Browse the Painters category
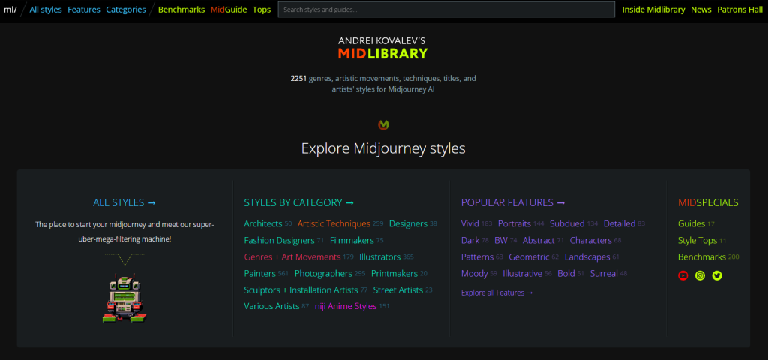Screen dimensions: 768x360 (259, 273)
